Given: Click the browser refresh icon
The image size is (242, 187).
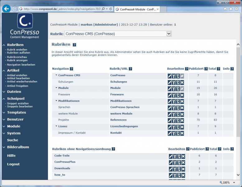Looking at the screenshot, I should (111, 9).
